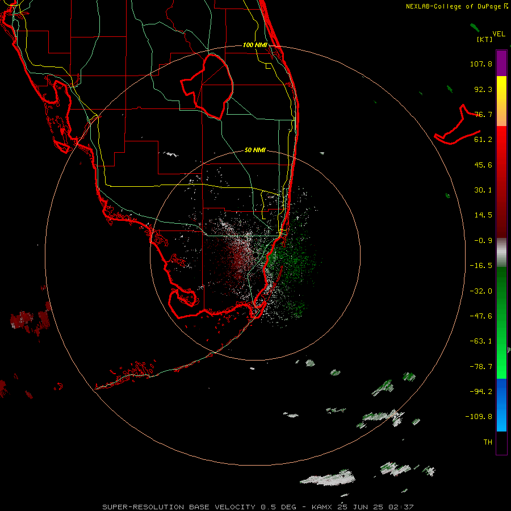Screen dimensions: 511x511
Task: Click the -16.5 velocity scale value
Action: coord(481,266)
